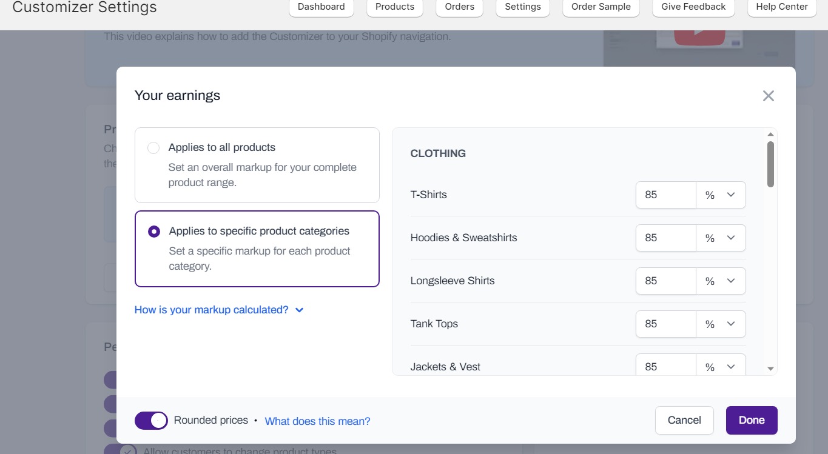The height and width of the screenshot is (454, 828).
Task: Click the Hoodies & Sweatshirts markup value field
Action: (x=666, y=238)
